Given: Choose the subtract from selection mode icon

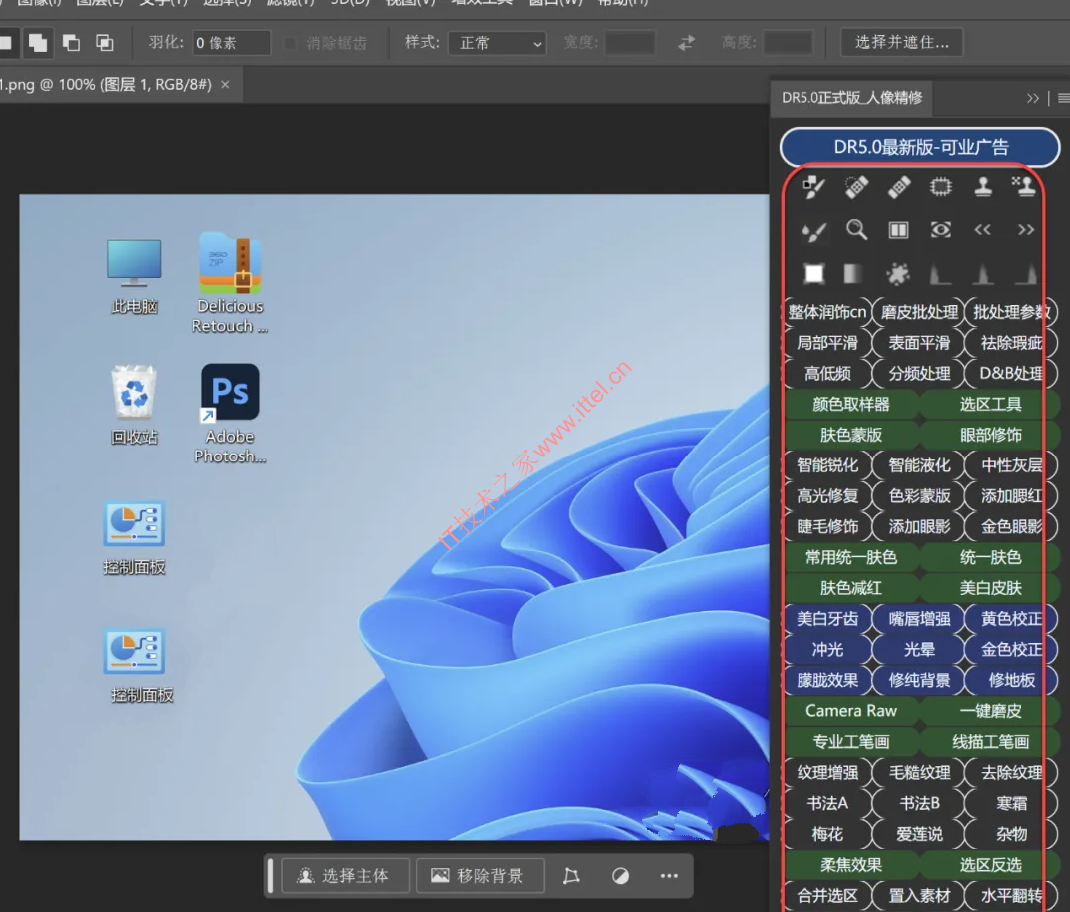Looking at the screenshot, I should coord(71,42).
